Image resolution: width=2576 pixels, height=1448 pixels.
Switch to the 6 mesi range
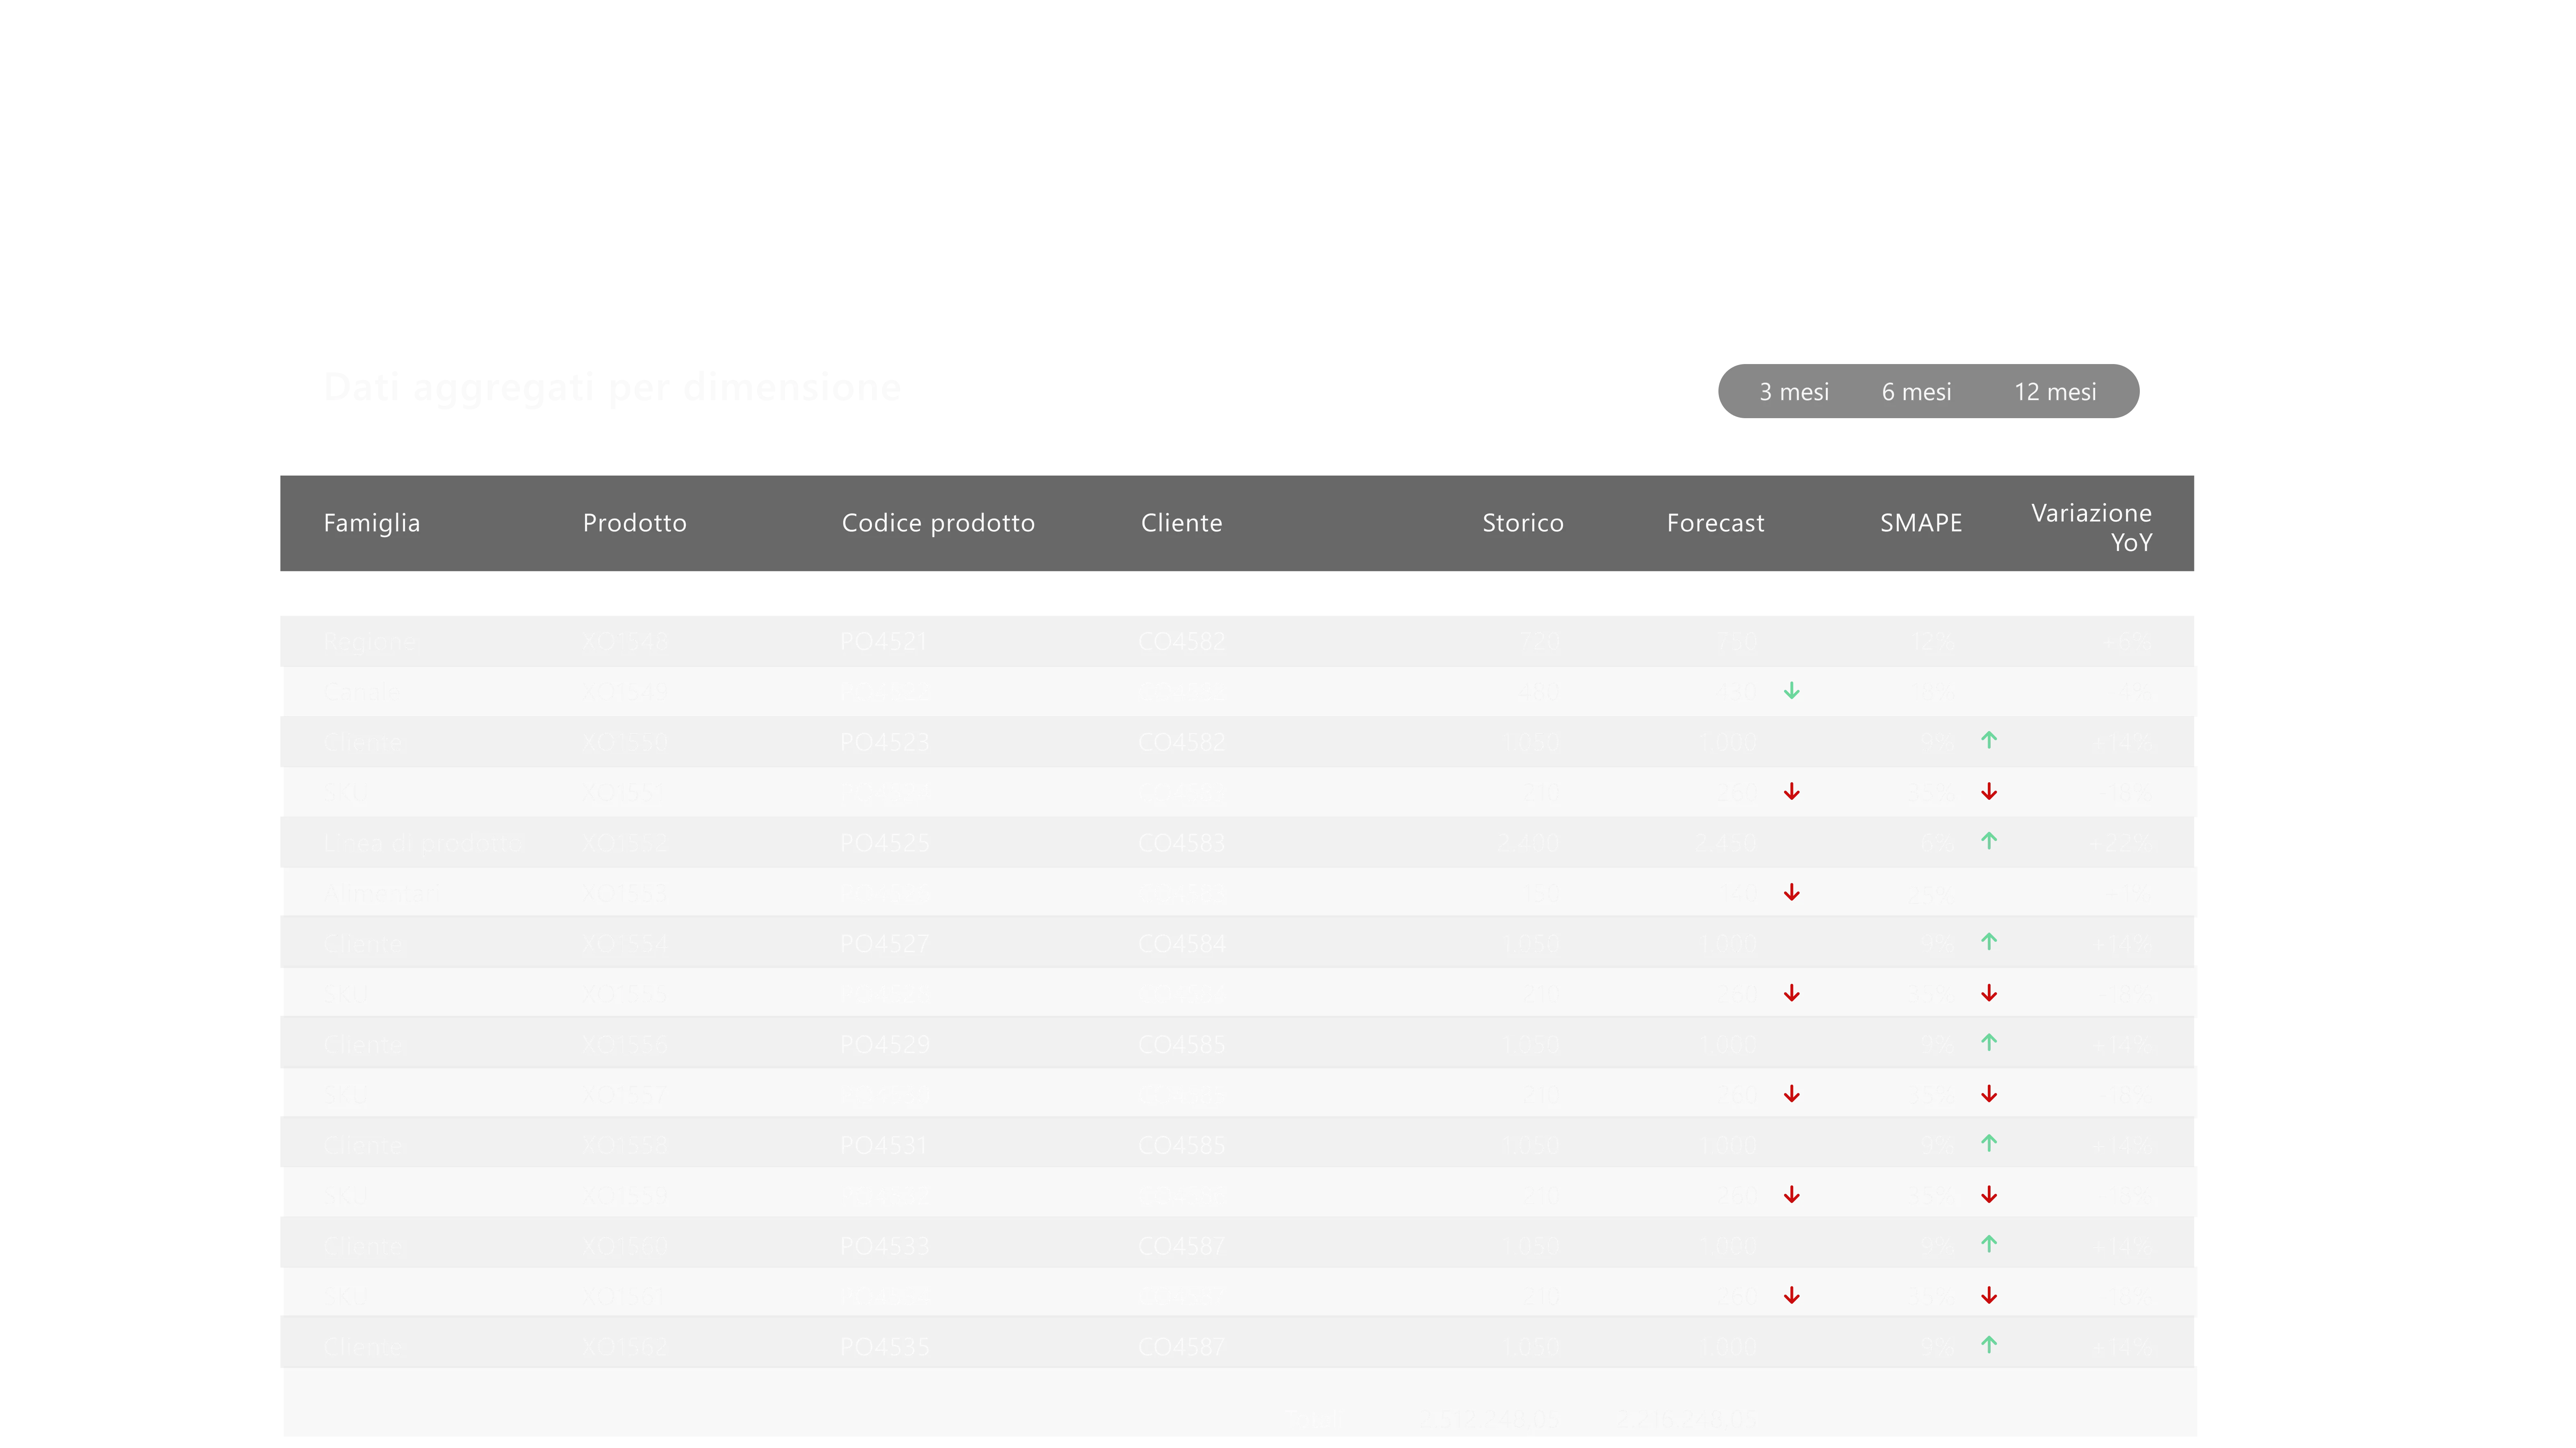point(1916,392)
